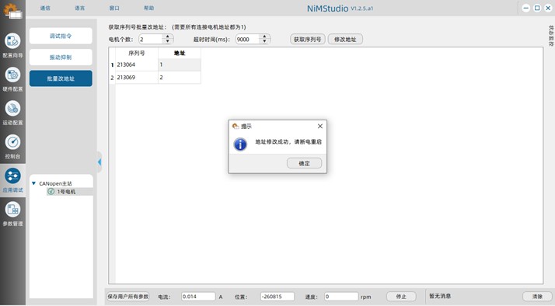Image resolution: width=555 pixels, height=306 pixels.
Task: Open the 通信 menu
Action: tap(45, 8)
